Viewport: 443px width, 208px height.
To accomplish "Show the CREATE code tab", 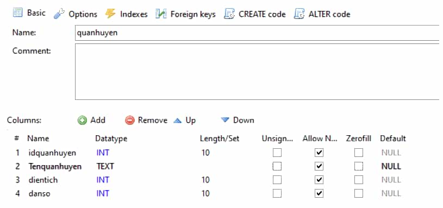I will [255, 14].
